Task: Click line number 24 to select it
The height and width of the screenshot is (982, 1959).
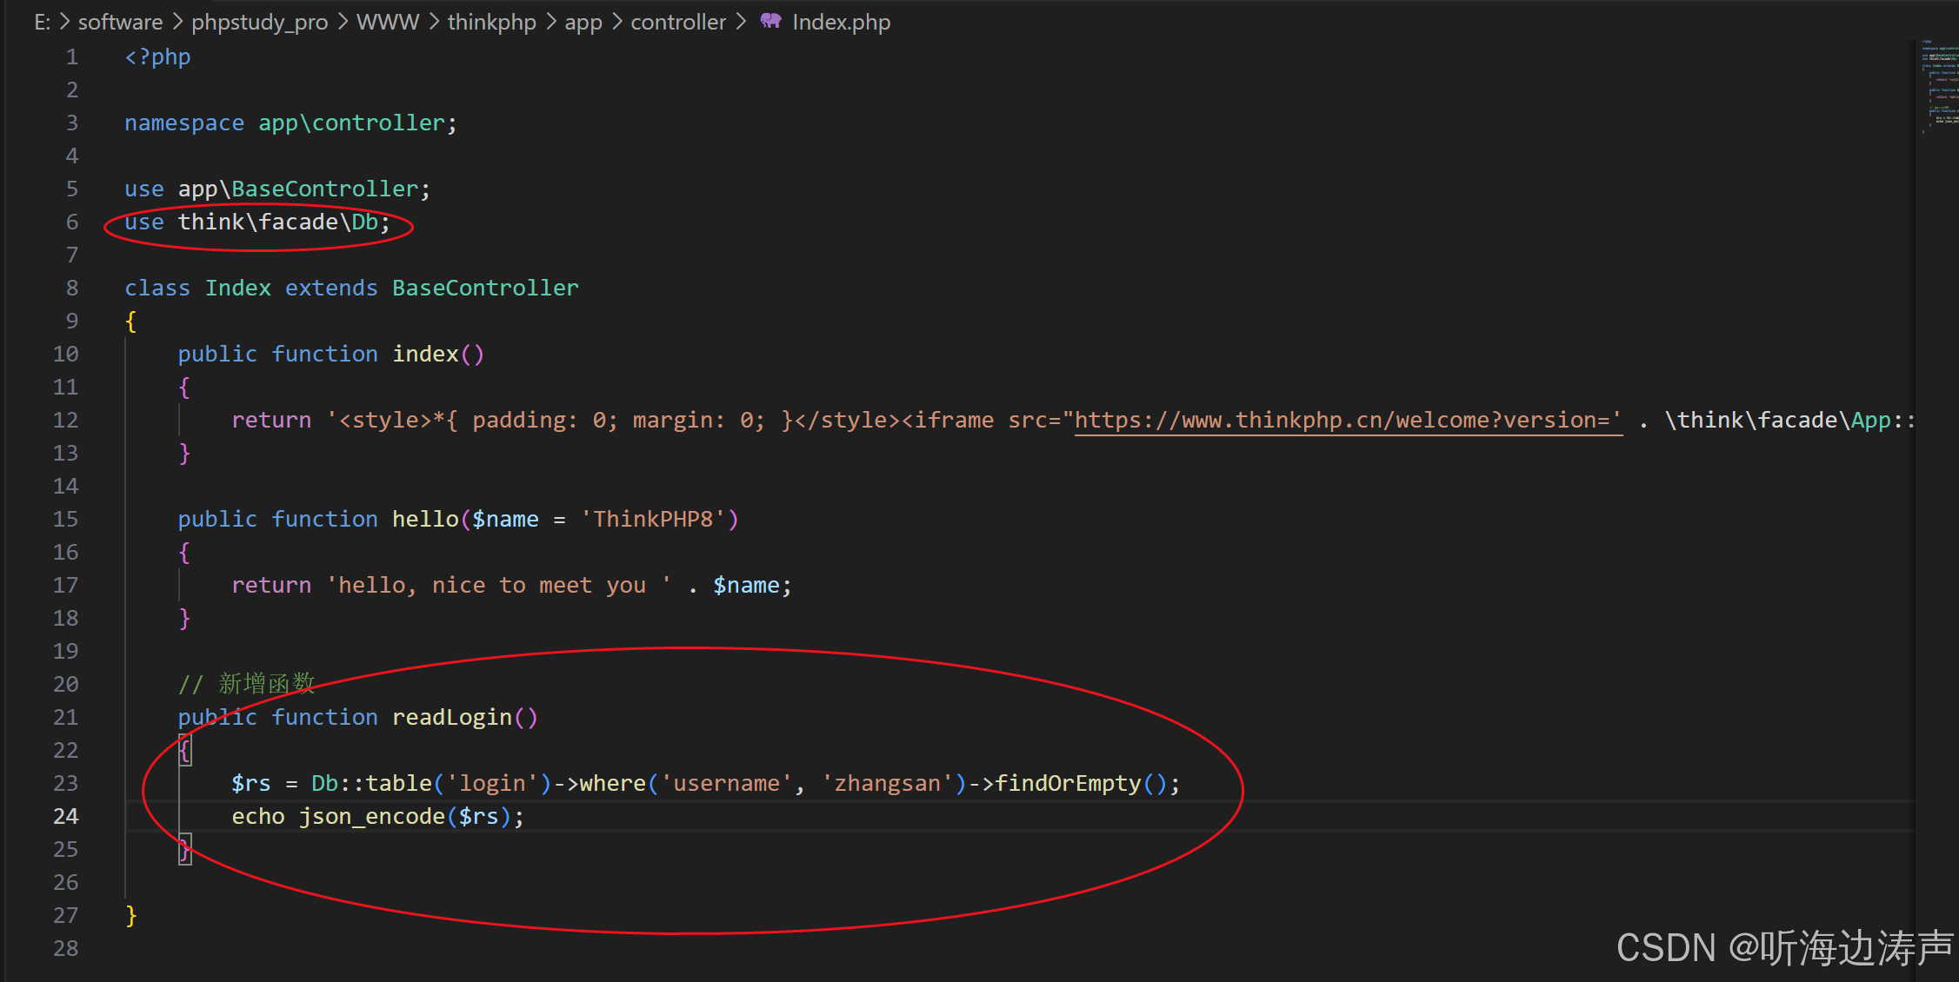Action: point(64,816)
